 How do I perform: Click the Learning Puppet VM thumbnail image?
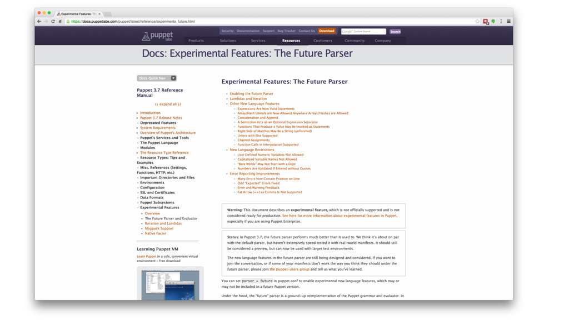[x=170, y=284]
